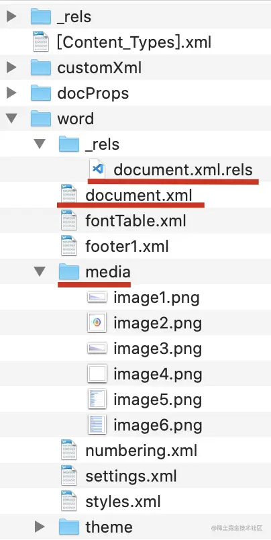
Task: Select image4.png in media folder
Action: click(x=158, y=374)
